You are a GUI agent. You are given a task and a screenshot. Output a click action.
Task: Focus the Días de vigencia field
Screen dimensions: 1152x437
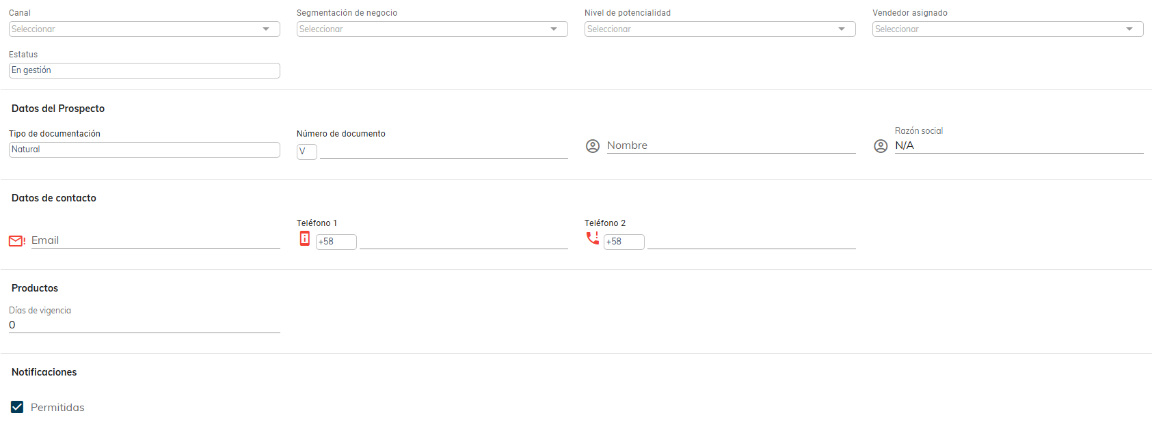(144, 325)
